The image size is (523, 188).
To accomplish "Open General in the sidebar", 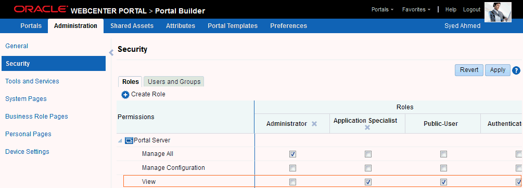I will click(17, 46).
